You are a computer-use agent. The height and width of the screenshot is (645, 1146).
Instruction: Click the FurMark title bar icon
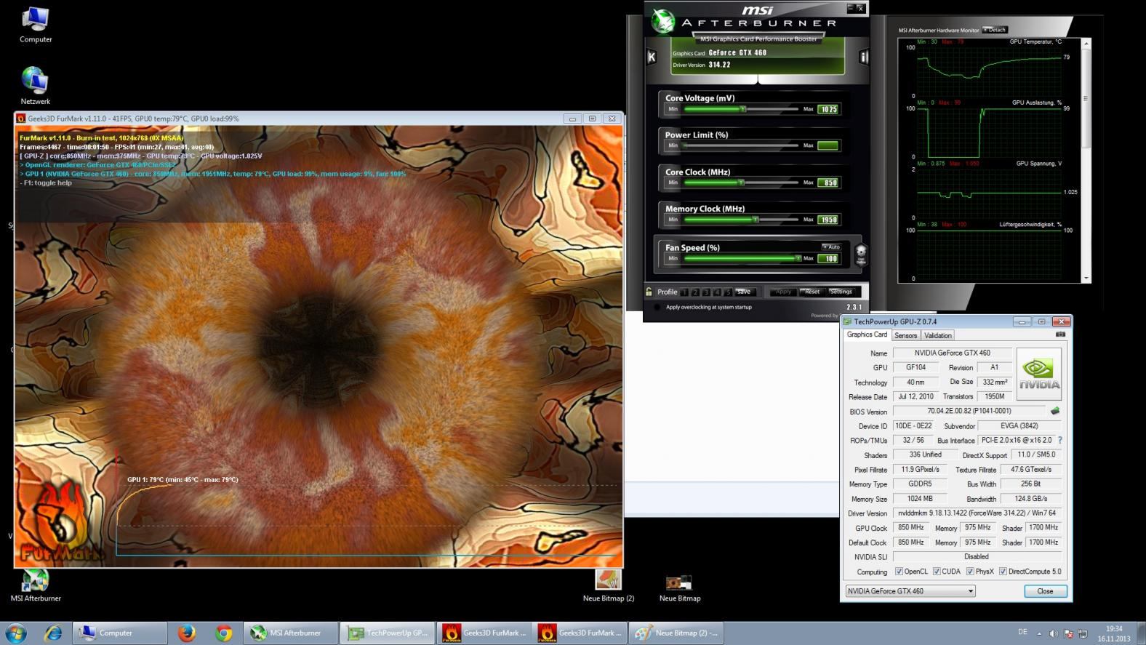coord(21,119)
